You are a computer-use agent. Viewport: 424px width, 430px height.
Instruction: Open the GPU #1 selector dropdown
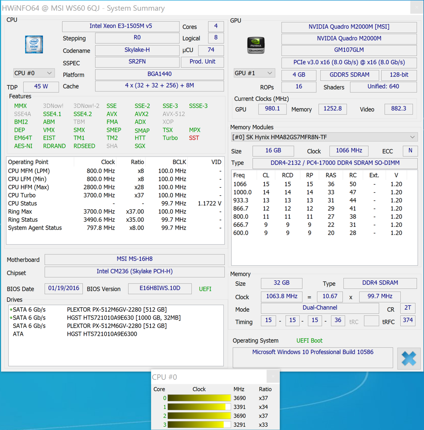(x=254, y=73)
